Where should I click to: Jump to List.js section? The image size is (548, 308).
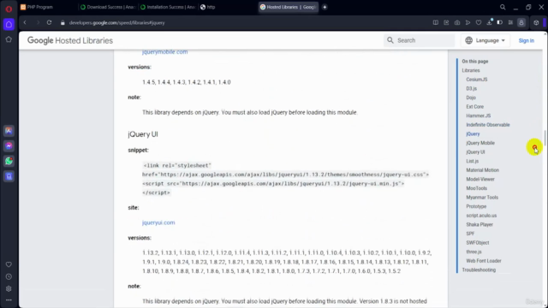[472, 161]
